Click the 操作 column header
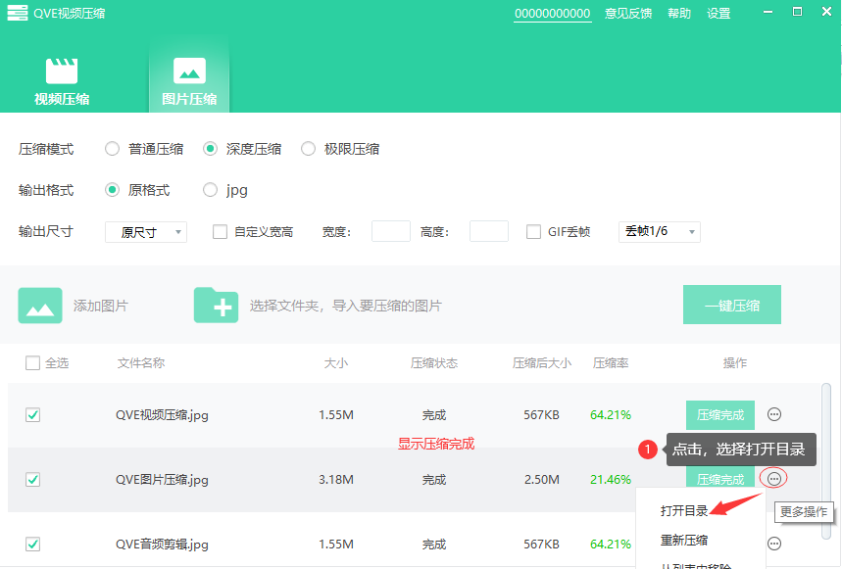The image size is (842, 569). coord(735,363)
